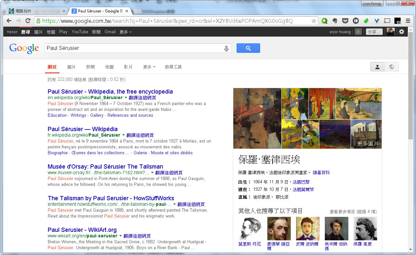
Task: Bookmark page with the star icon
Action: click(314, 21)
